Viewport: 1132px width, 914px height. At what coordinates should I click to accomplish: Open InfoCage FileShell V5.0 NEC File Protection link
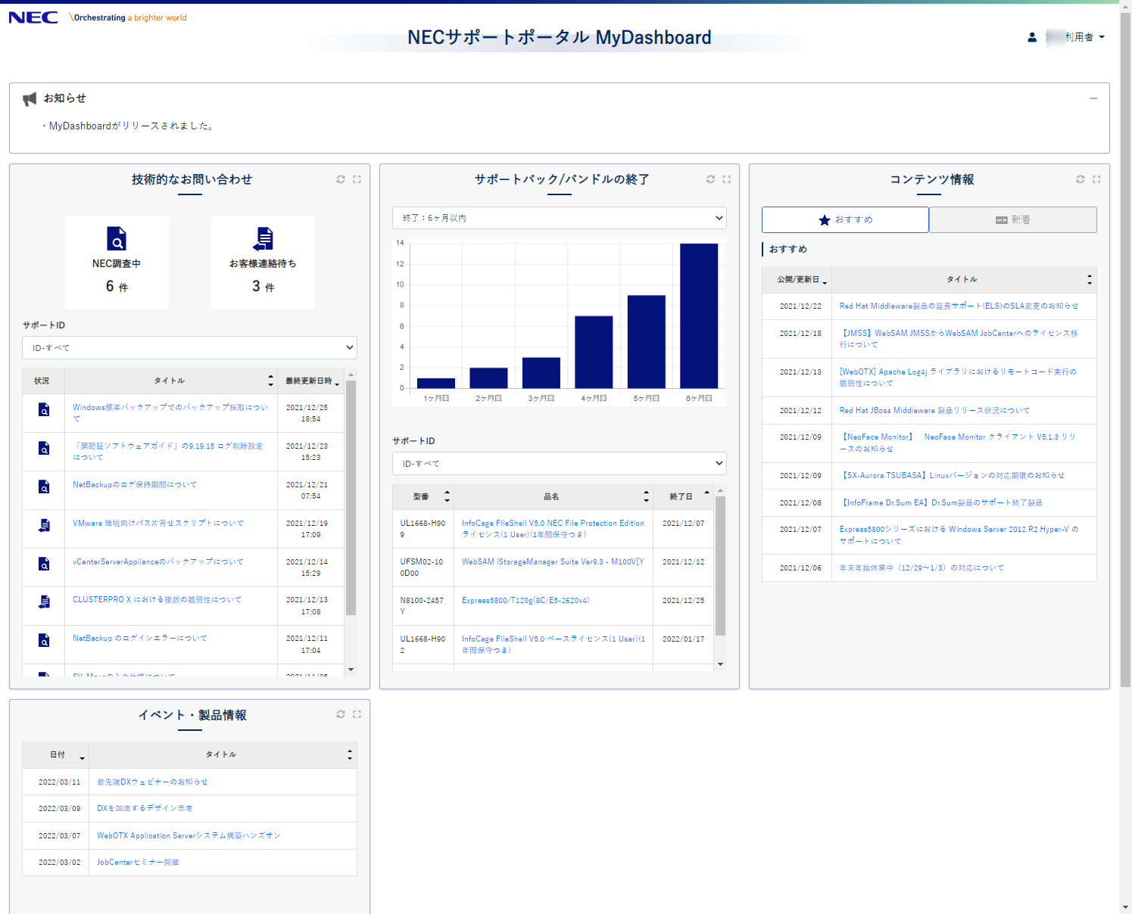(x=553, y=529)
